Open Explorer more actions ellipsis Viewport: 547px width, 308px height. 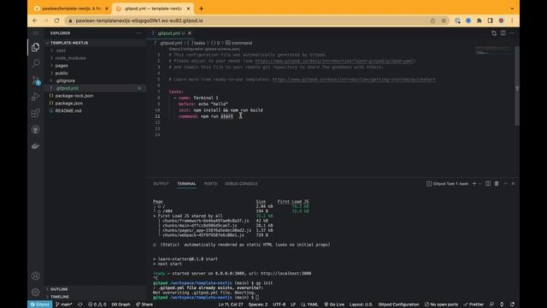138,33
